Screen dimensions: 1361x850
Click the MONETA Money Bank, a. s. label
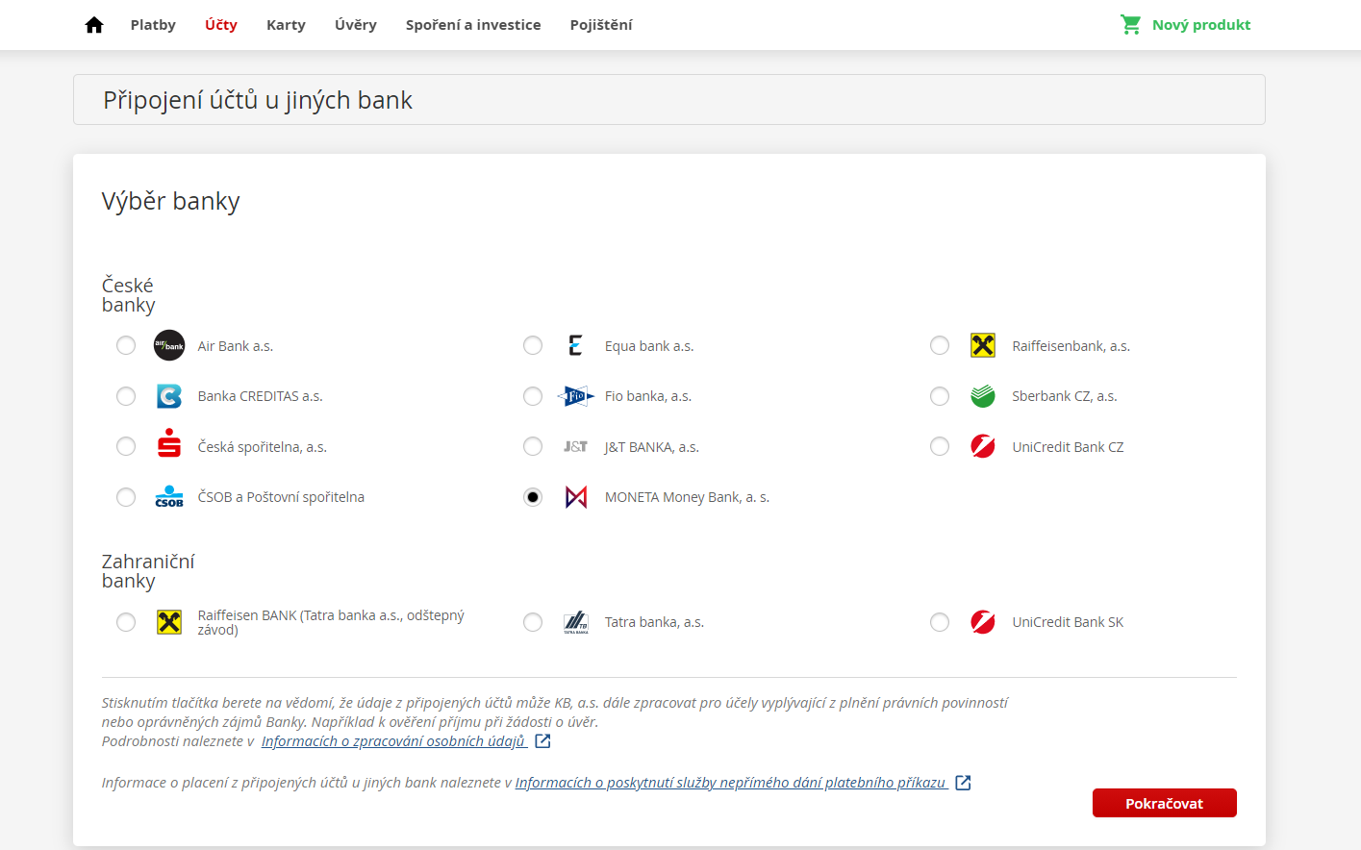click(687, 497)
